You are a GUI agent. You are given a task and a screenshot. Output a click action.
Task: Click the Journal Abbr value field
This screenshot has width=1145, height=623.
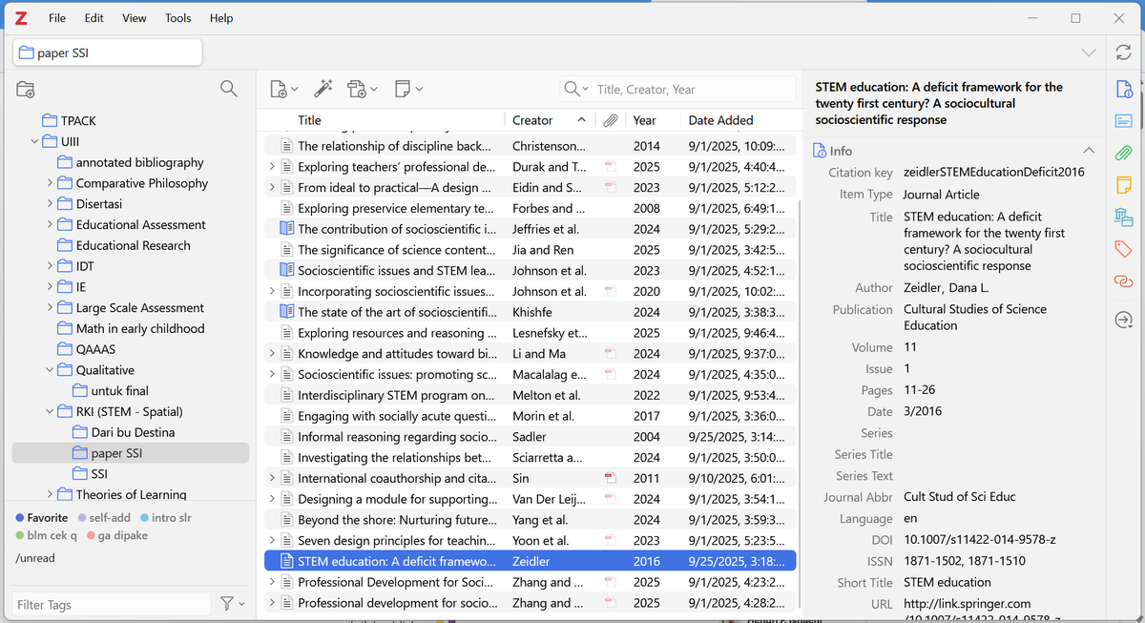[x=959, y=497]
